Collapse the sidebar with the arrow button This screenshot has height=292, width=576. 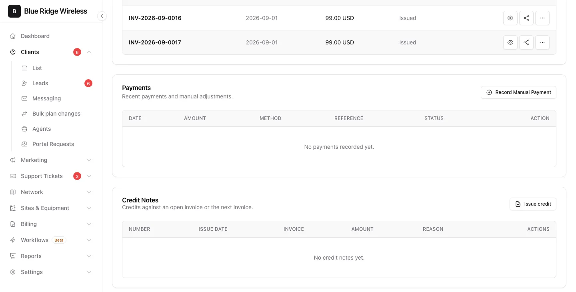(102, 16)
